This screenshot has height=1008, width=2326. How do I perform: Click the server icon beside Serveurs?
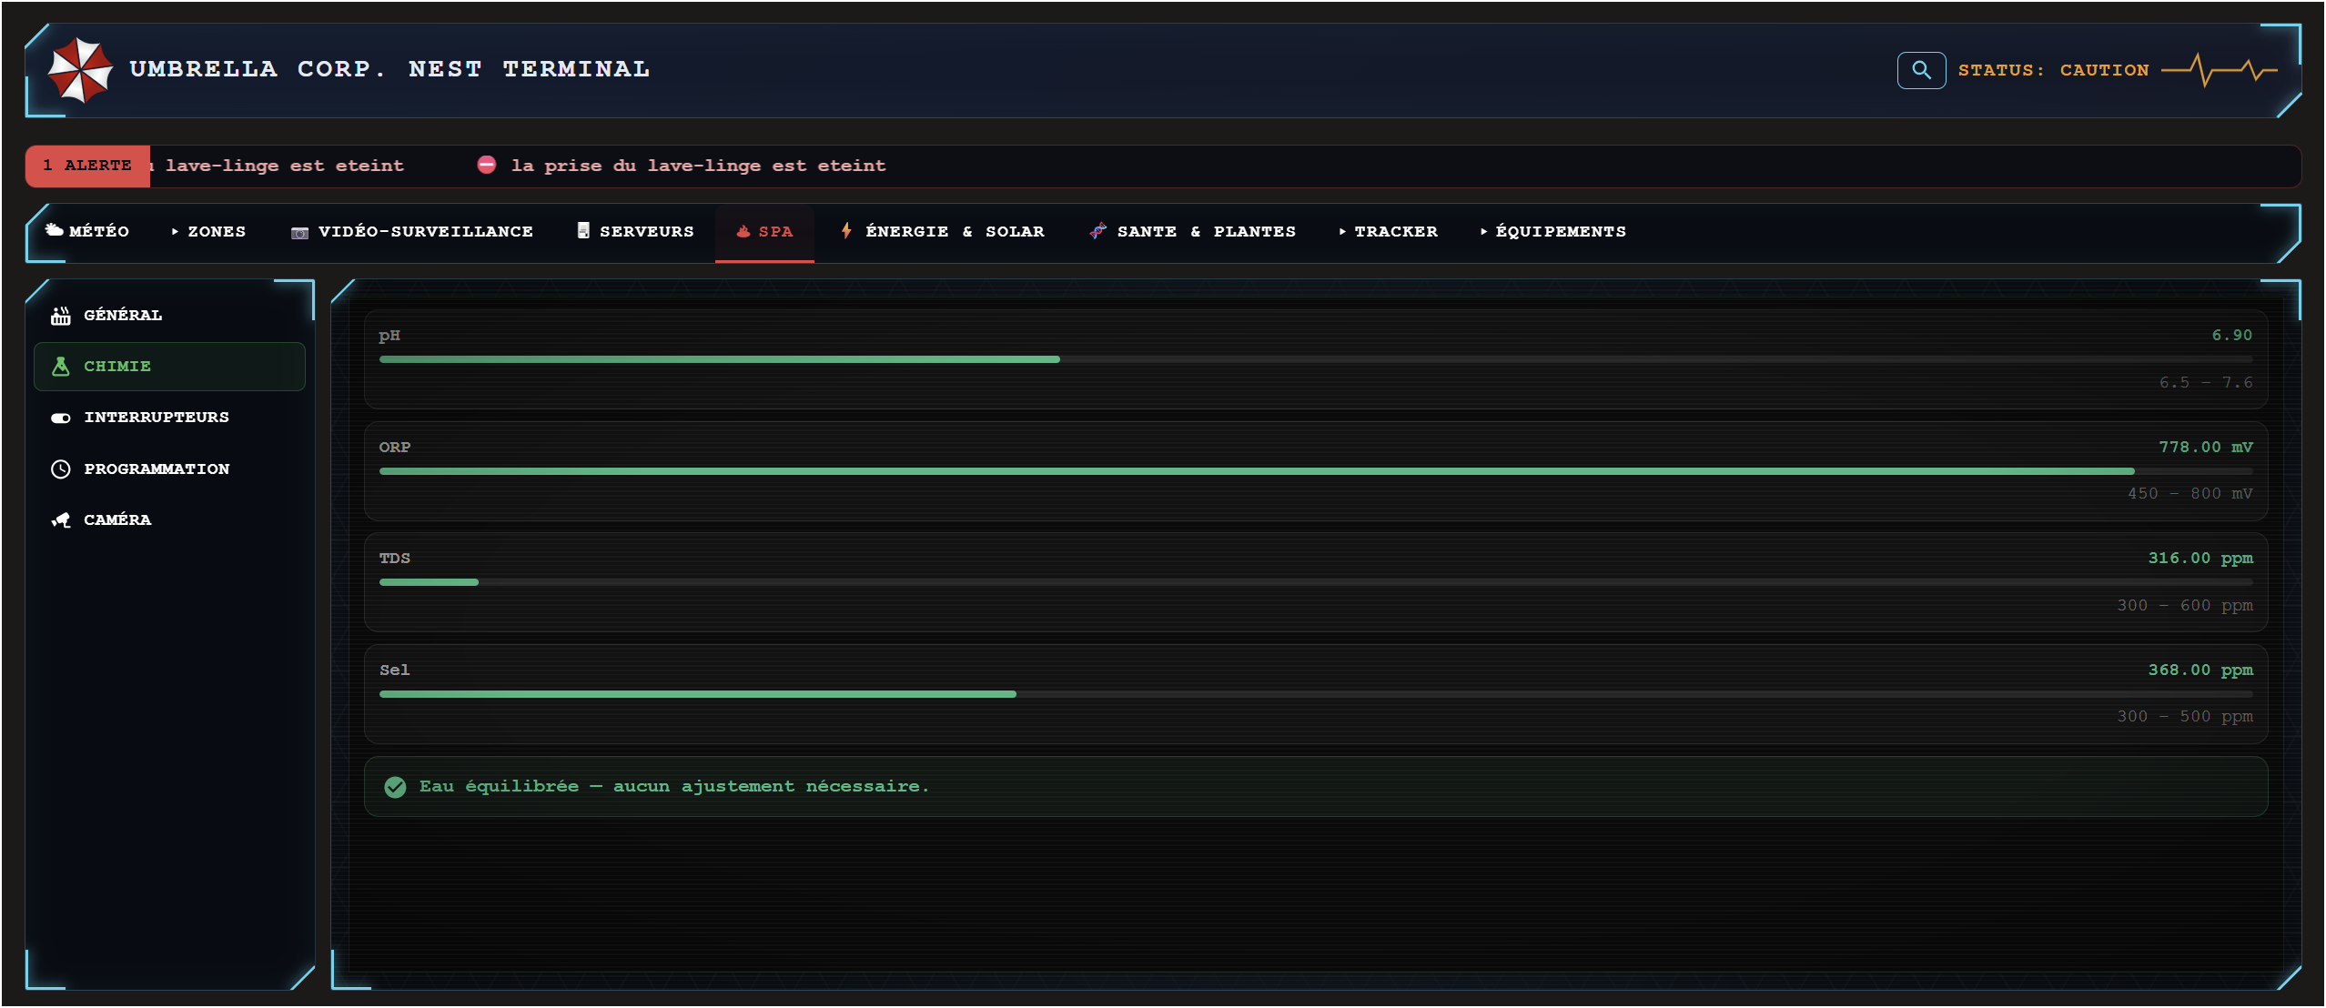(583, 230)
